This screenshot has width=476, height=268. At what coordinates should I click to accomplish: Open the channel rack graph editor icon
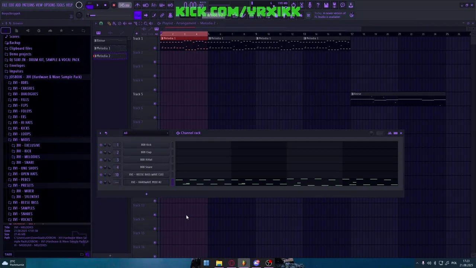(x=390, y=133)
